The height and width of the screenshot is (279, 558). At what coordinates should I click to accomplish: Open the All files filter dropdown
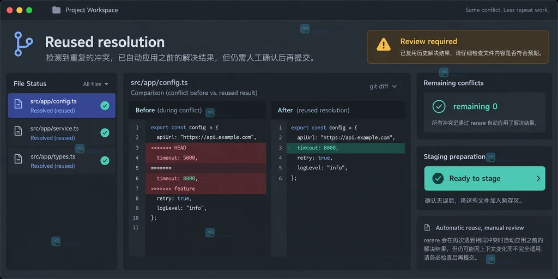[x=95, y=84]
